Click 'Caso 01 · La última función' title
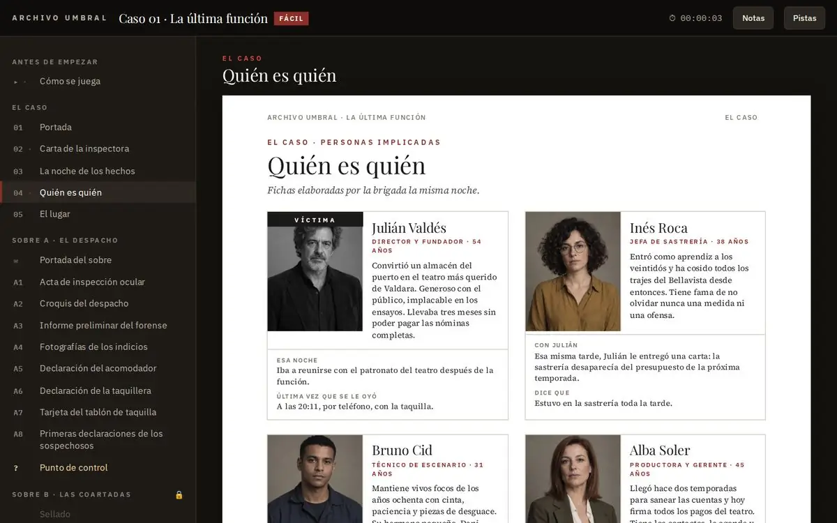Screen dimensions: 837x523 [193, 19]
